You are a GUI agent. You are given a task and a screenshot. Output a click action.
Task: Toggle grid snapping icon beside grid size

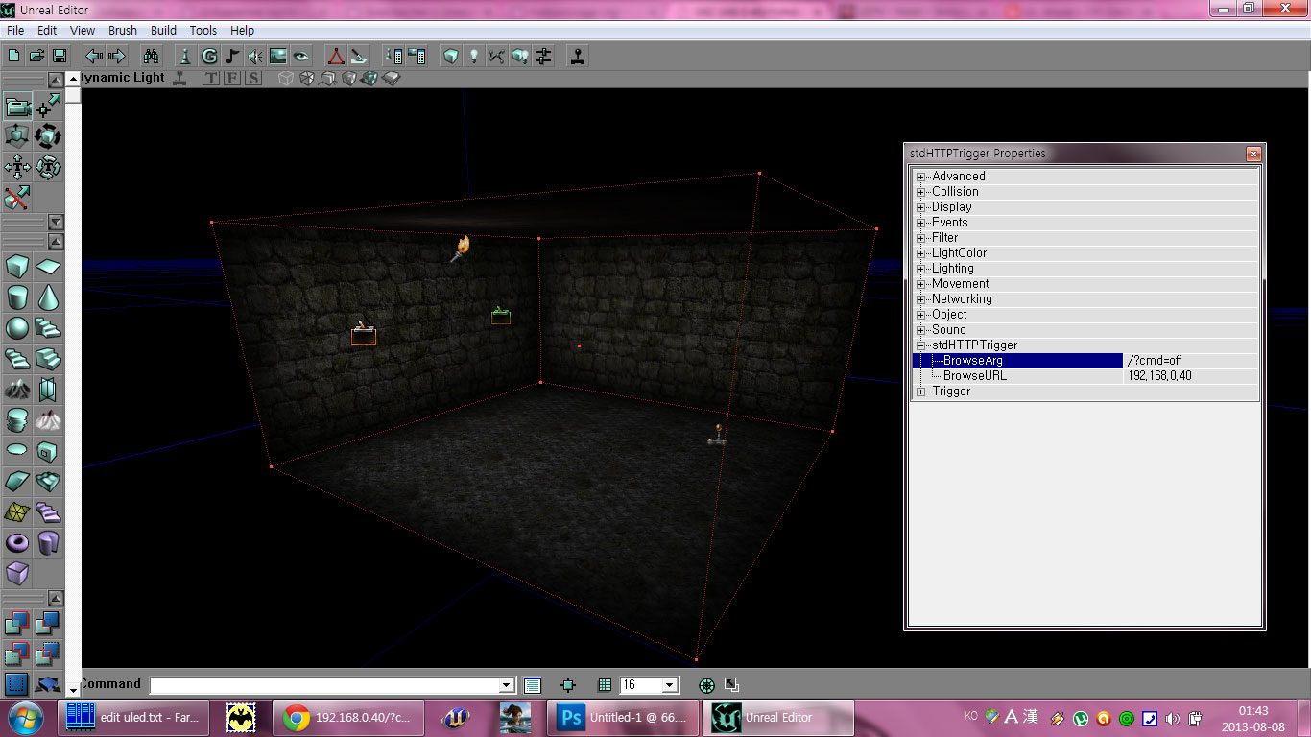(605, 685)
